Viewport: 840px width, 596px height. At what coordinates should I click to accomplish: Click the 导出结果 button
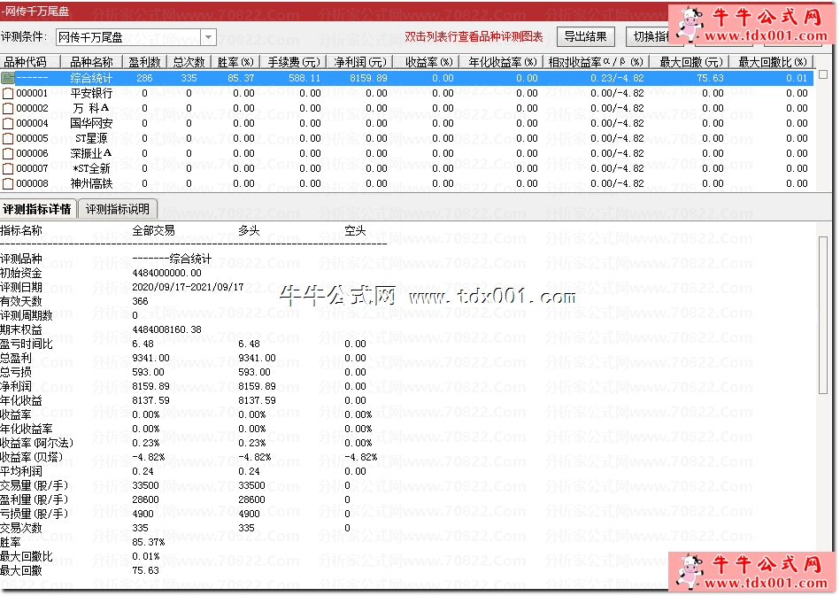(586, 36)
